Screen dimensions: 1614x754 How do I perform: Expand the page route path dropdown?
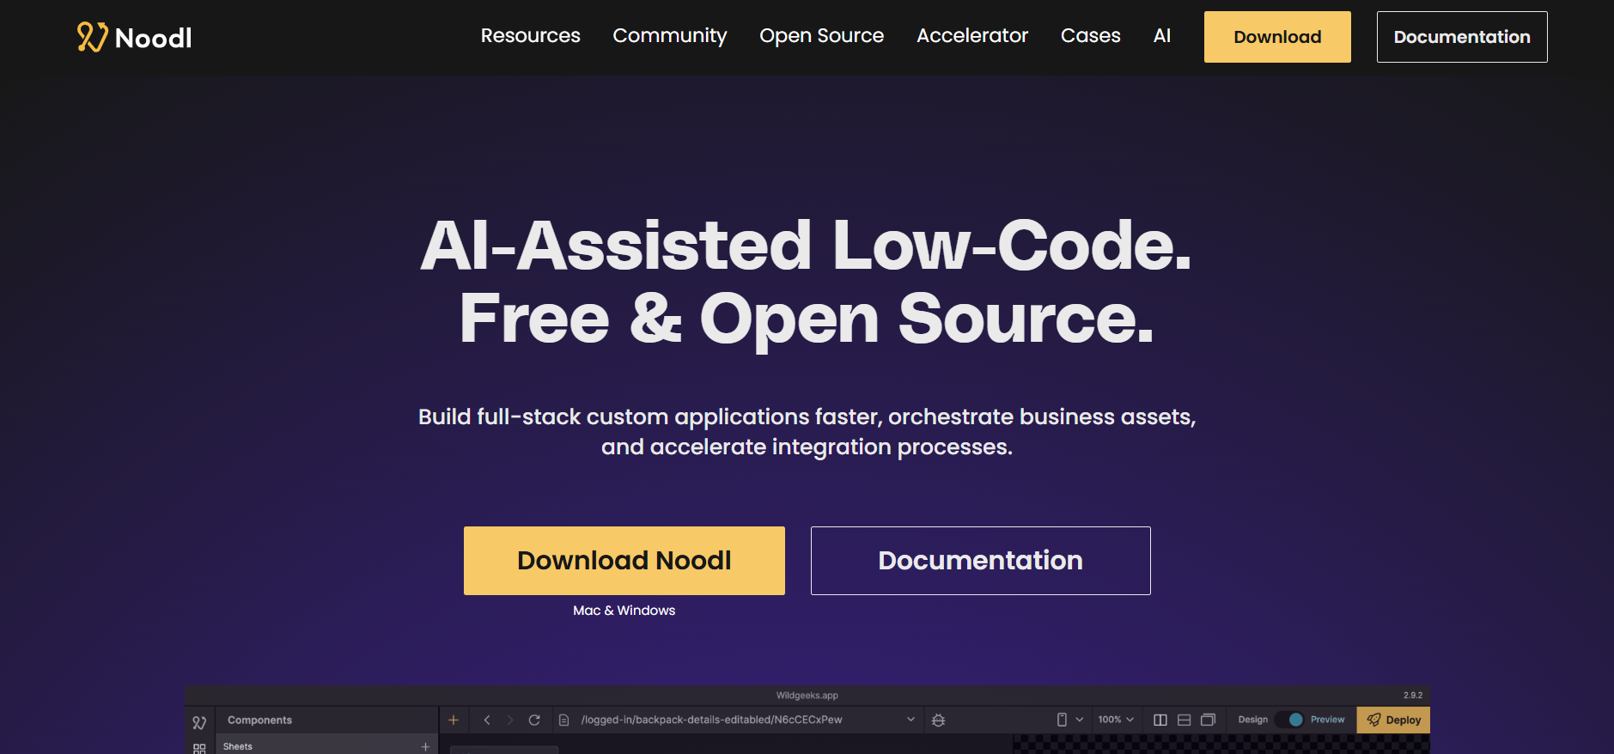pos(911,720)
